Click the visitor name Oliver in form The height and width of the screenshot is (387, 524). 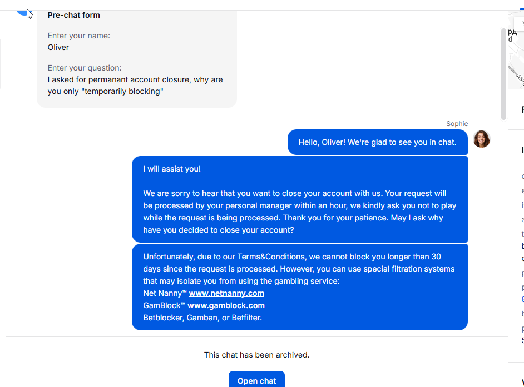tap(58, 47)
